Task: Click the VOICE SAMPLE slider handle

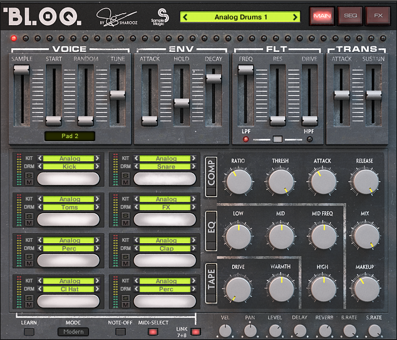Action: click(21, 70)
